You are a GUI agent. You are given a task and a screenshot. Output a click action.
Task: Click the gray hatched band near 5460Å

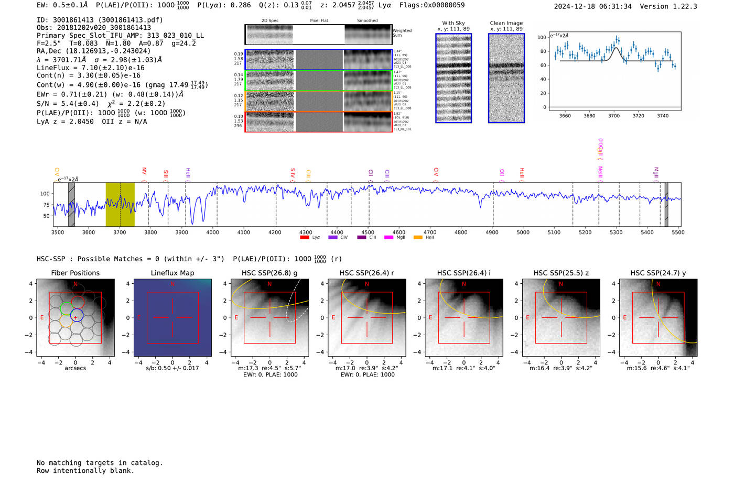(666, 204)
